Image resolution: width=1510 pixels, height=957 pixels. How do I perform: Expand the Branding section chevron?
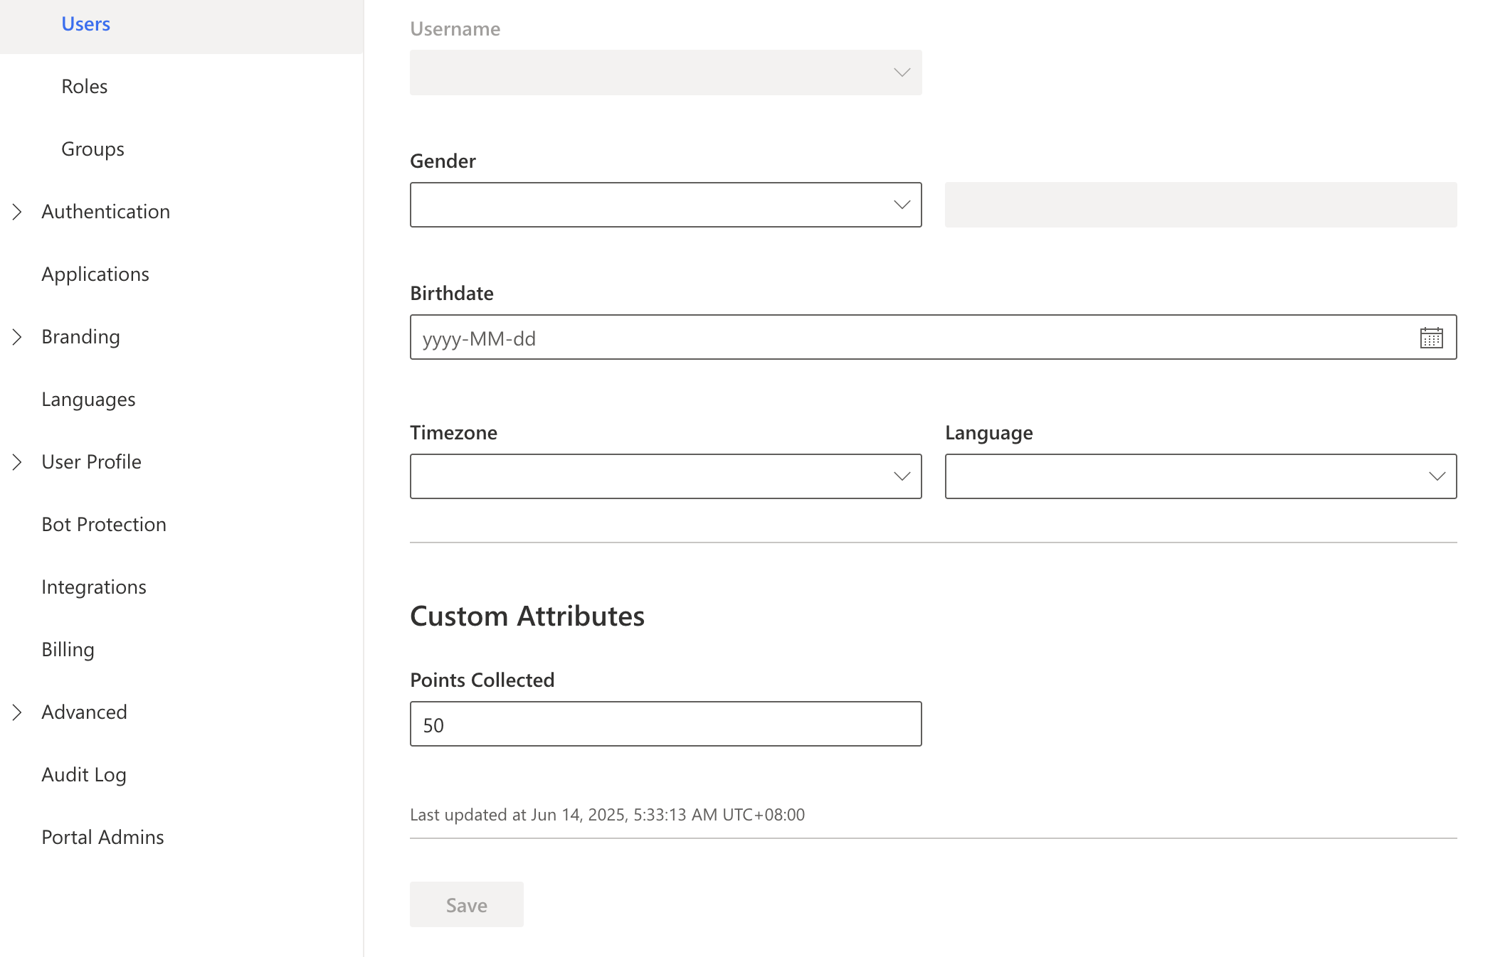click(17, 337)
